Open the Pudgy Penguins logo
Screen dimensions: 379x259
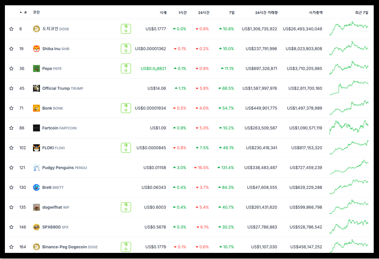click(36, 168)
